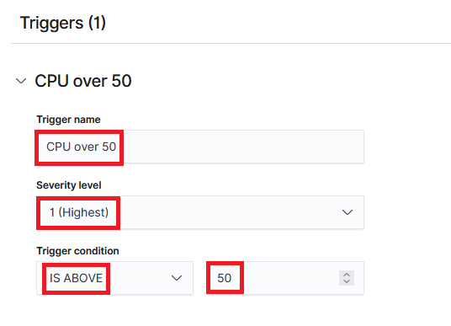The height and width of the screenshot is (326, 451).
Task: Decrease threshold using the down stepper arrow
Action: [347, 281]
